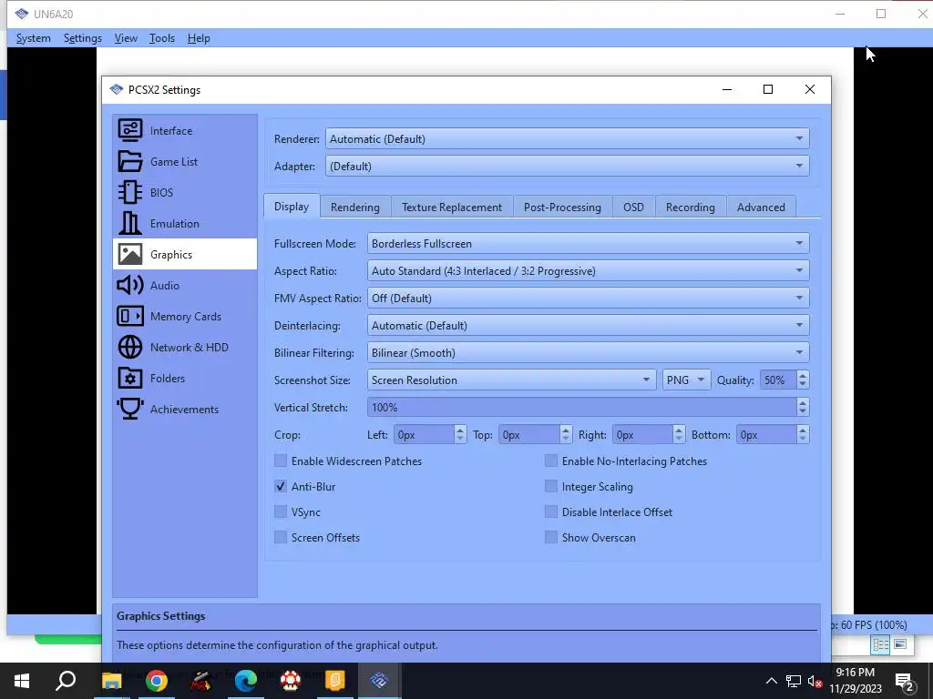Open taskbar search magnifier
933x699 pixels.
(66, 680)
